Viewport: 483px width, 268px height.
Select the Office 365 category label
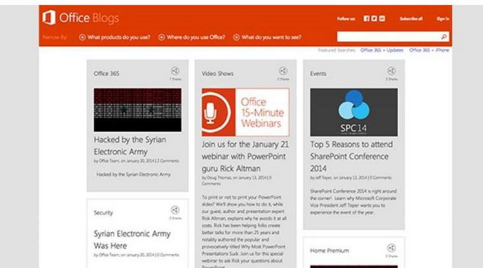(x=106, y=73)
